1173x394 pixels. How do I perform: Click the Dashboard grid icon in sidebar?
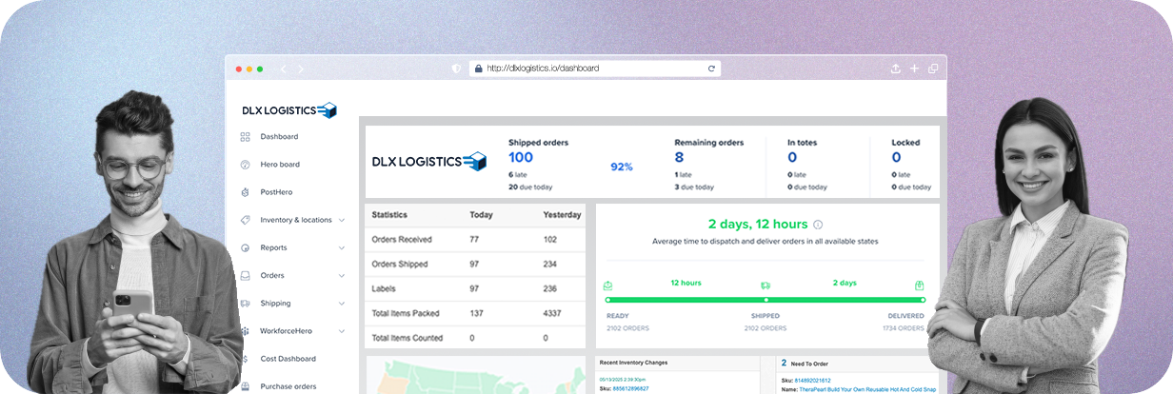[246, 137]
